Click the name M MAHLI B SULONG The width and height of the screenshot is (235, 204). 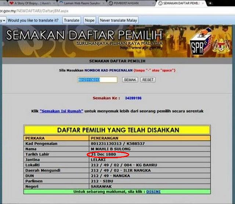click(x=111, y=149)
